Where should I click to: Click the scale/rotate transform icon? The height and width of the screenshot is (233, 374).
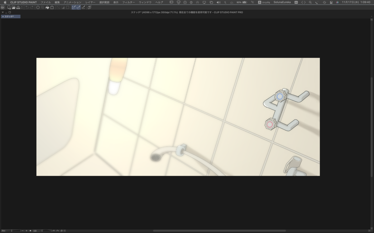[x=52, y=7]
